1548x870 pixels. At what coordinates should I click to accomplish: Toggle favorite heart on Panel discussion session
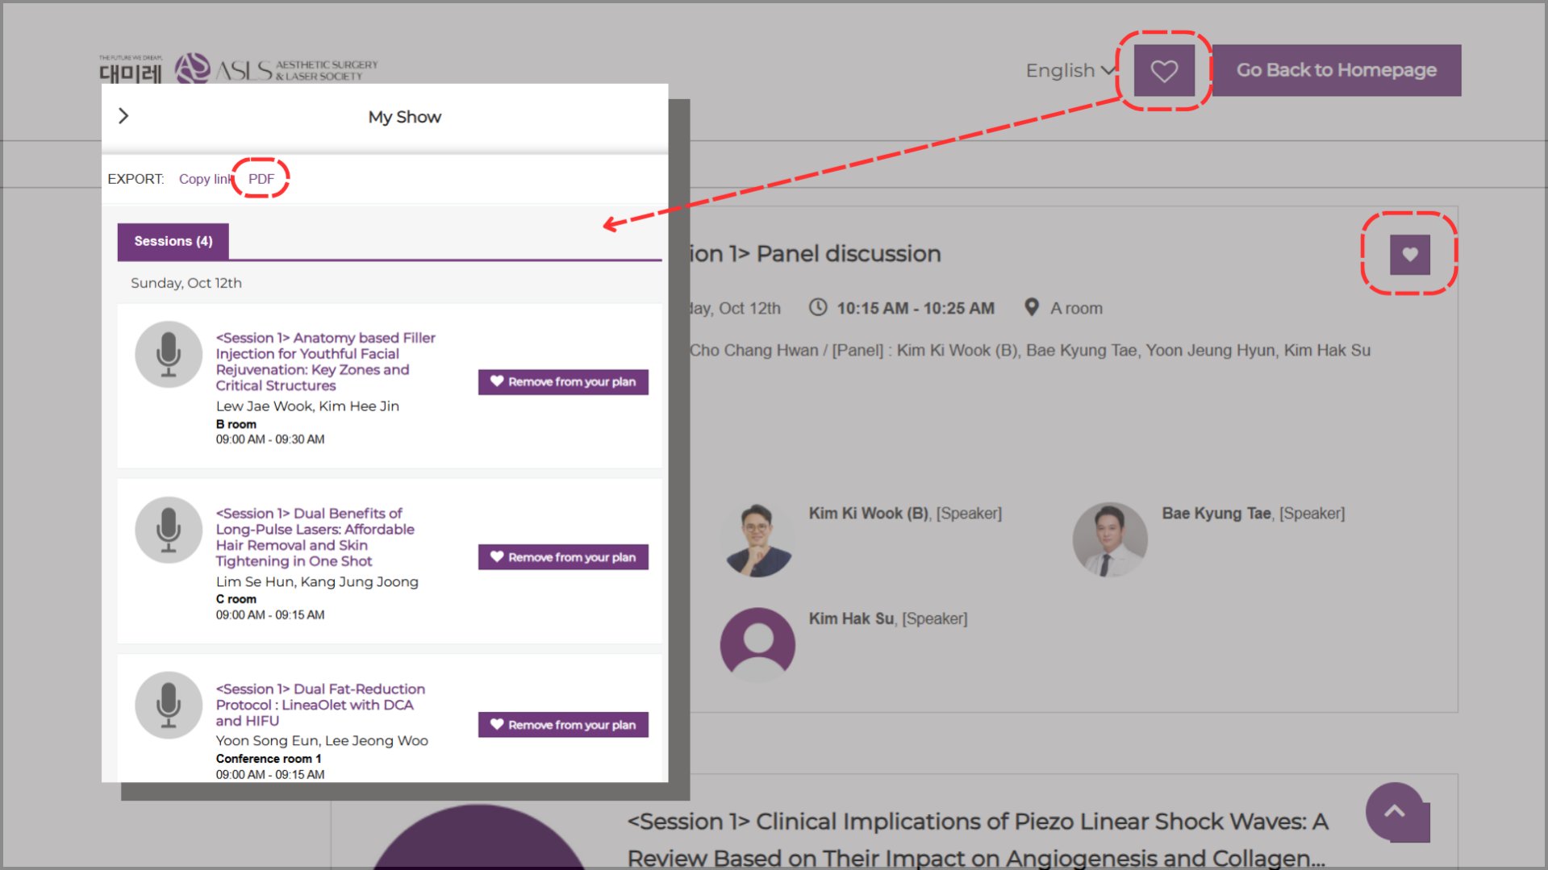point(1409,255)
